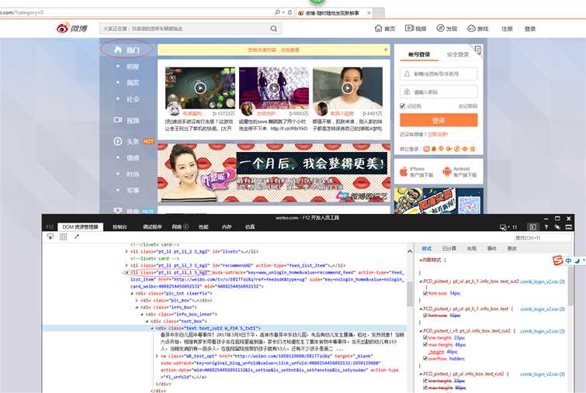This screenshot has height=393, width=586.
Task: Toggle overflow hidden checkbox
Action: click(x=425, y=359)
